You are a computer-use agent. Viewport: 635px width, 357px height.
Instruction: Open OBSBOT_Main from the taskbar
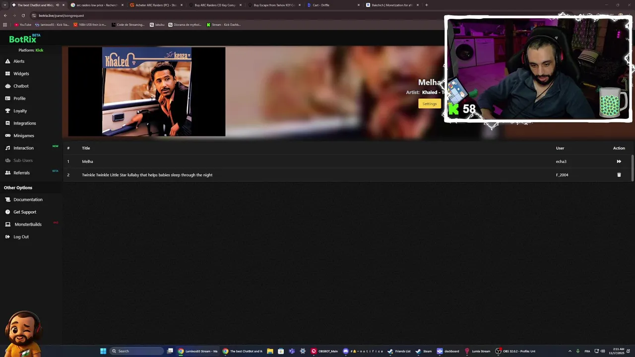click(324, 351)
